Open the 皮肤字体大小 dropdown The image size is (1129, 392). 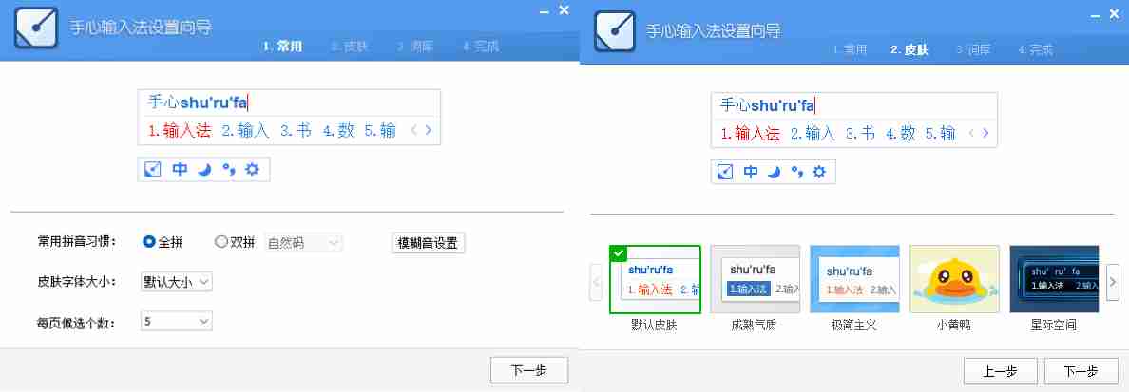coord(176,281)
